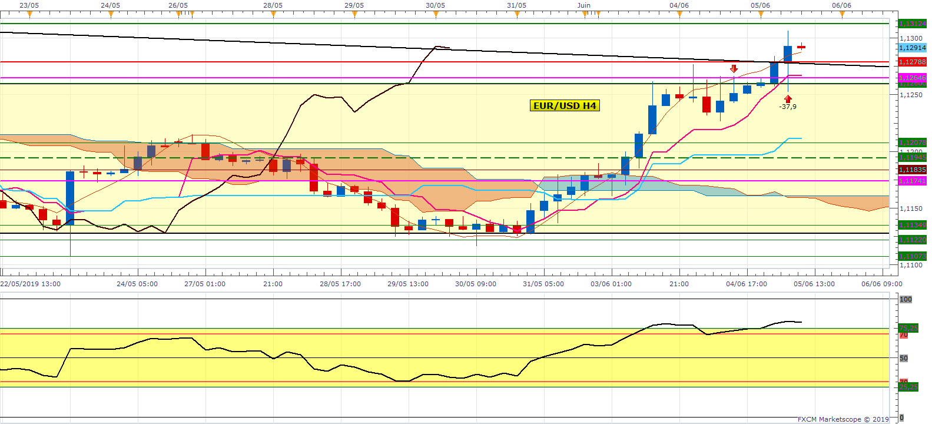Click the 1,1150 price axis tick label

click(x=911, y=208)
